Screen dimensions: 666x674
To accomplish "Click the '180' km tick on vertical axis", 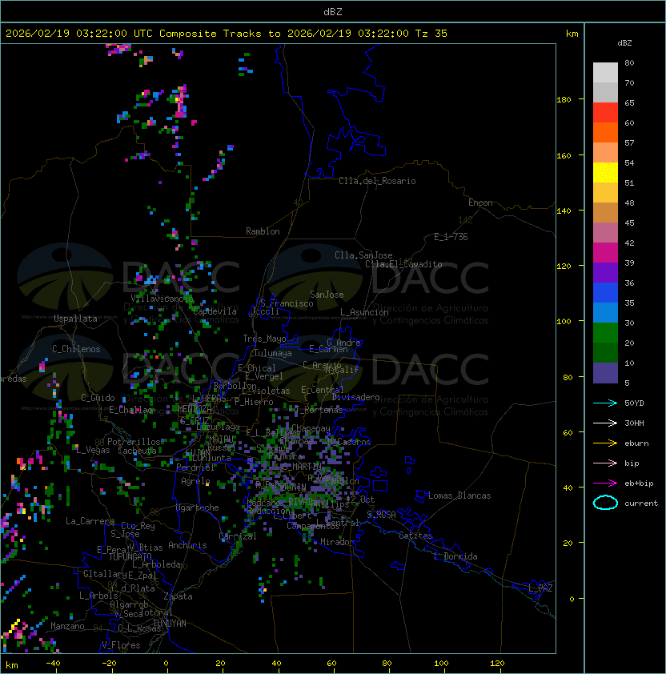I will click(x=564, y=100).
